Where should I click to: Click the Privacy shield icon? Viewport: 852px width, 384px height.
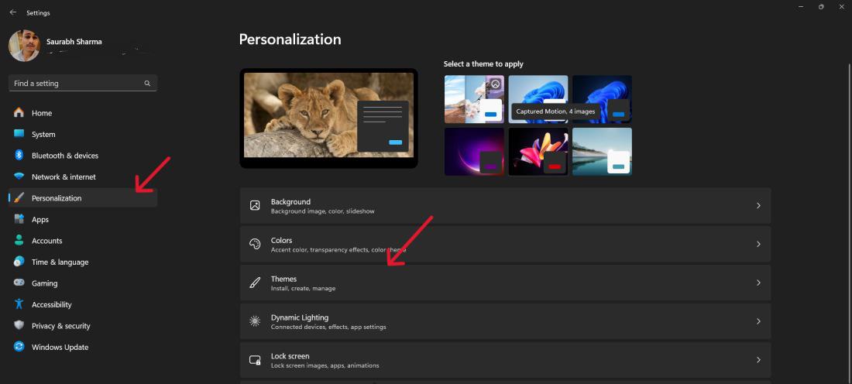click(19, 326)
